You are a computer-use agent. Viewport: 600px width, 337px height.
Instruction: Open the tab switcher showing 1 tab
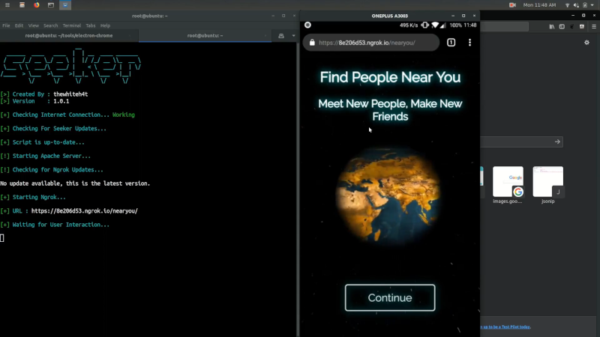(x=451, y=43)
